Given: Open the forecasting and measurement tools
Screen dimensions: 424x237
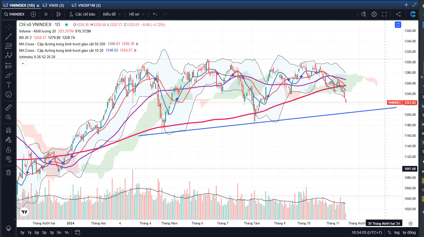Looking at the screenshot, I should [9, 65].
